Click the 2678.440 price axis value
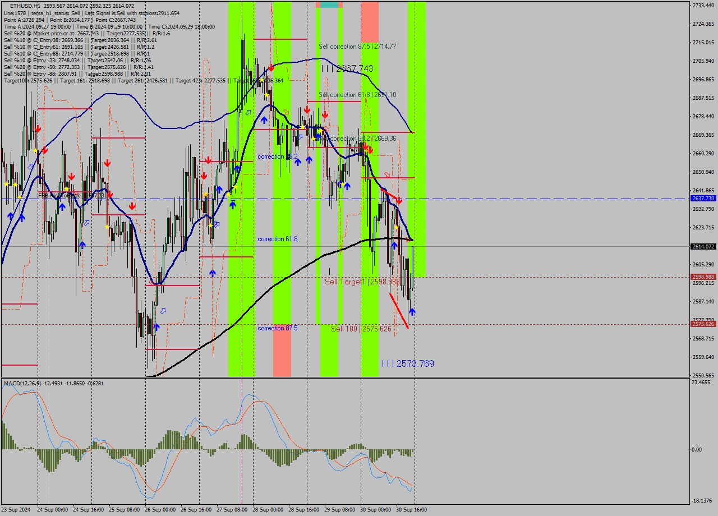The width and height of the screenshot is (718, 516). click(x=703, y=116)
